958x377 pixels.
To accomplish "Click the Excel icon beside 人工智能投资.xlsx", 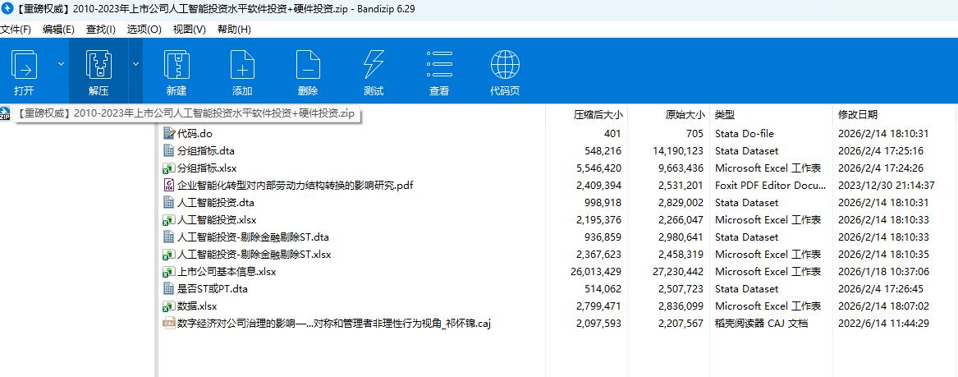I will tap(169, 220).
